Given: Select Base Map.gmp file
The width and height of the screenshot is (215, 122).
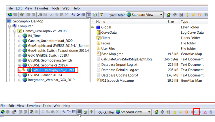Looking at the screenshot, I should [x=112, y=54].
